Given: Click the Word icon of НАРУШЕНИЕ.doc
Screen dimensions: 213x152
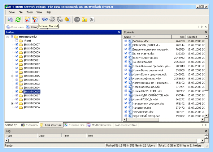Looking at the screenshot, I should [x=130, y=112].
